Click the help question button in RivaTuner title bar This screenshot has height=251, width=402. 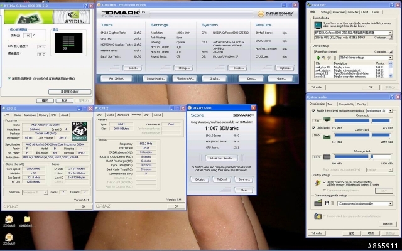click(392, 5)
